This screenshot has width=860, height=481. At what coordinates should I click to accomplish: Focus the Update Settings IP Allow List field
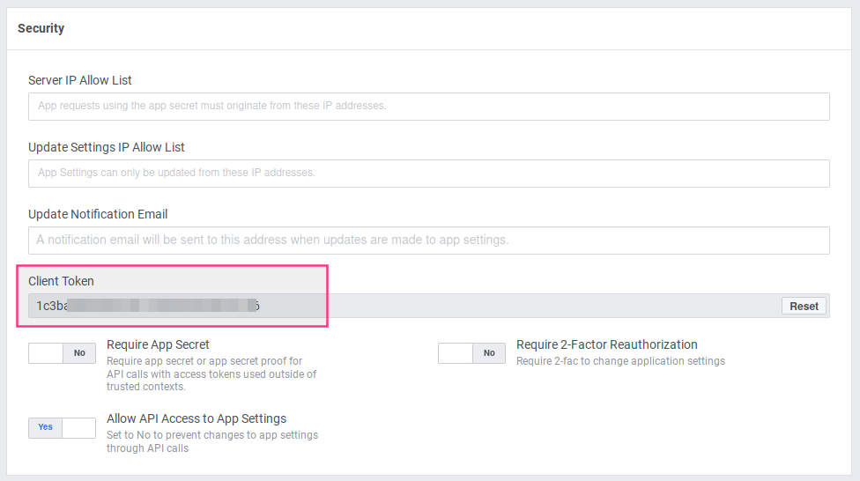pyautogui.click(x=428, y=173)
